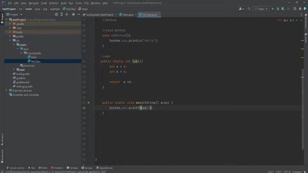Viewport: 308px width, 173px height.
Task: Open Project panel options gear
Action: (73, 14)
